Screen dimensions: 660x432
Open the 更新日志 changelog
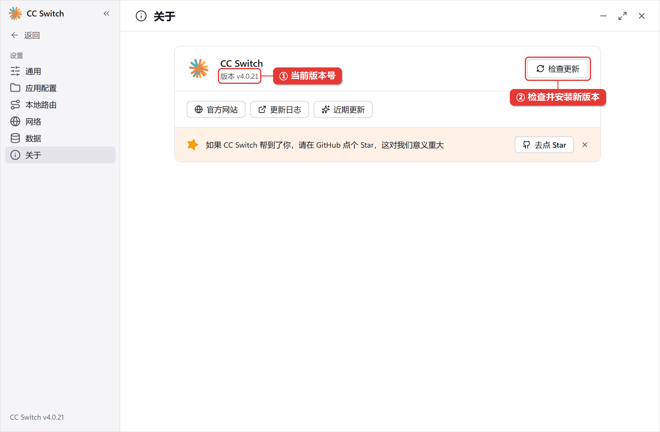pos(280,110)
